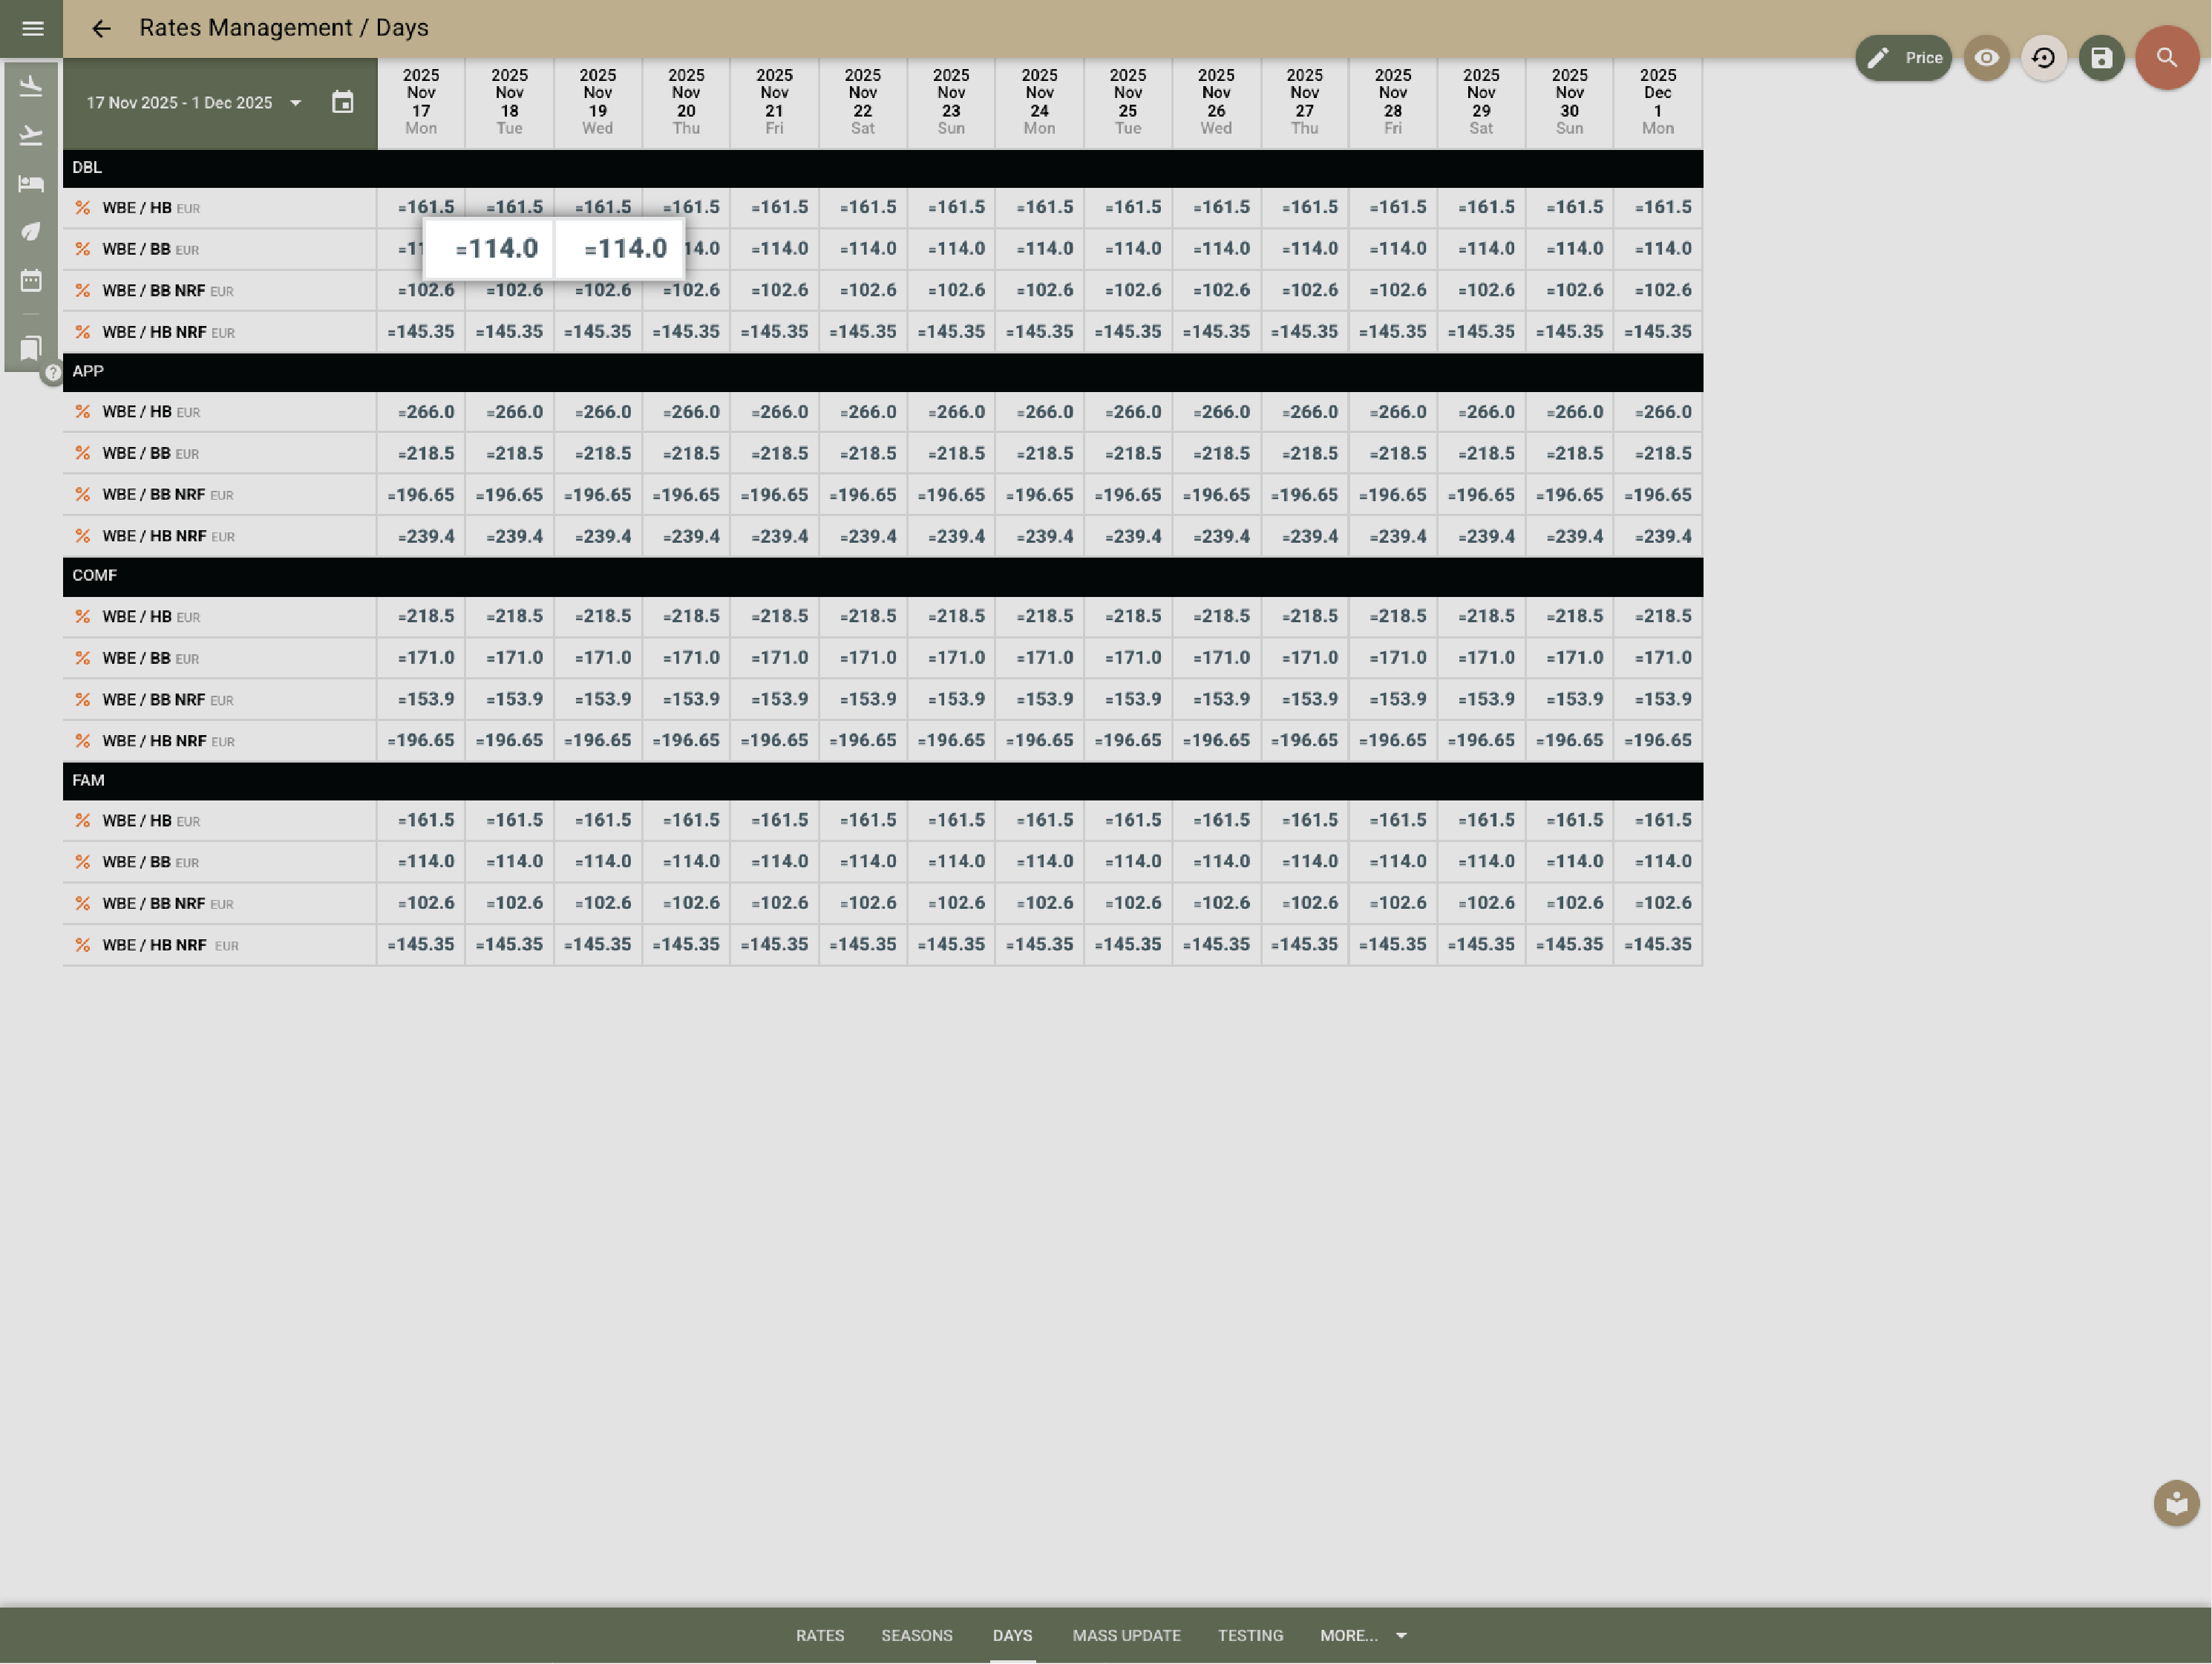This screenshot has height=1664, width=2212.
Task: Open the leaf sidebar icon
Action: point(31,231)
